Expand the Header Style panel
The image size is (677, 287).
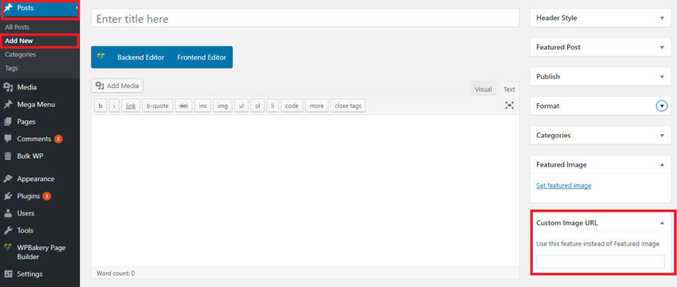(x=662, y=18)
